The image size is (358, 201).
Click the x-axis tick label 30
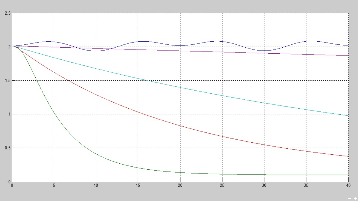pos(264,185)
